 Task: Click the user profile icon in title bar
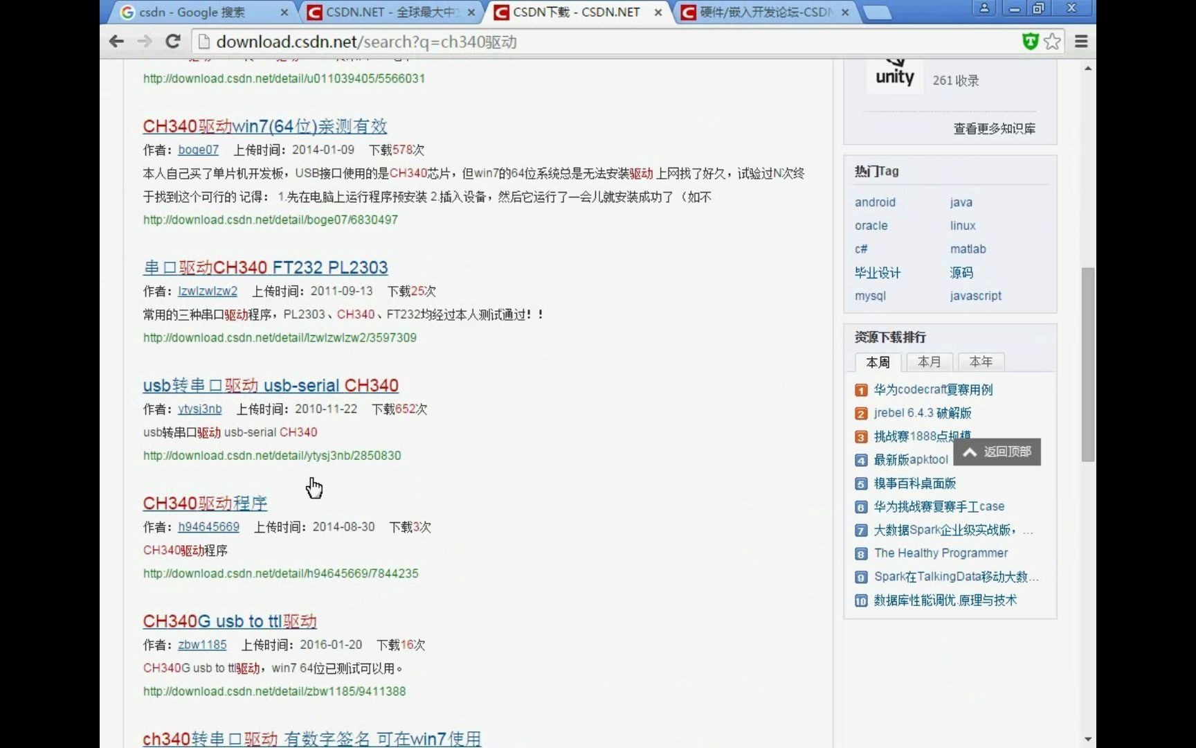[x=984, y=8]
